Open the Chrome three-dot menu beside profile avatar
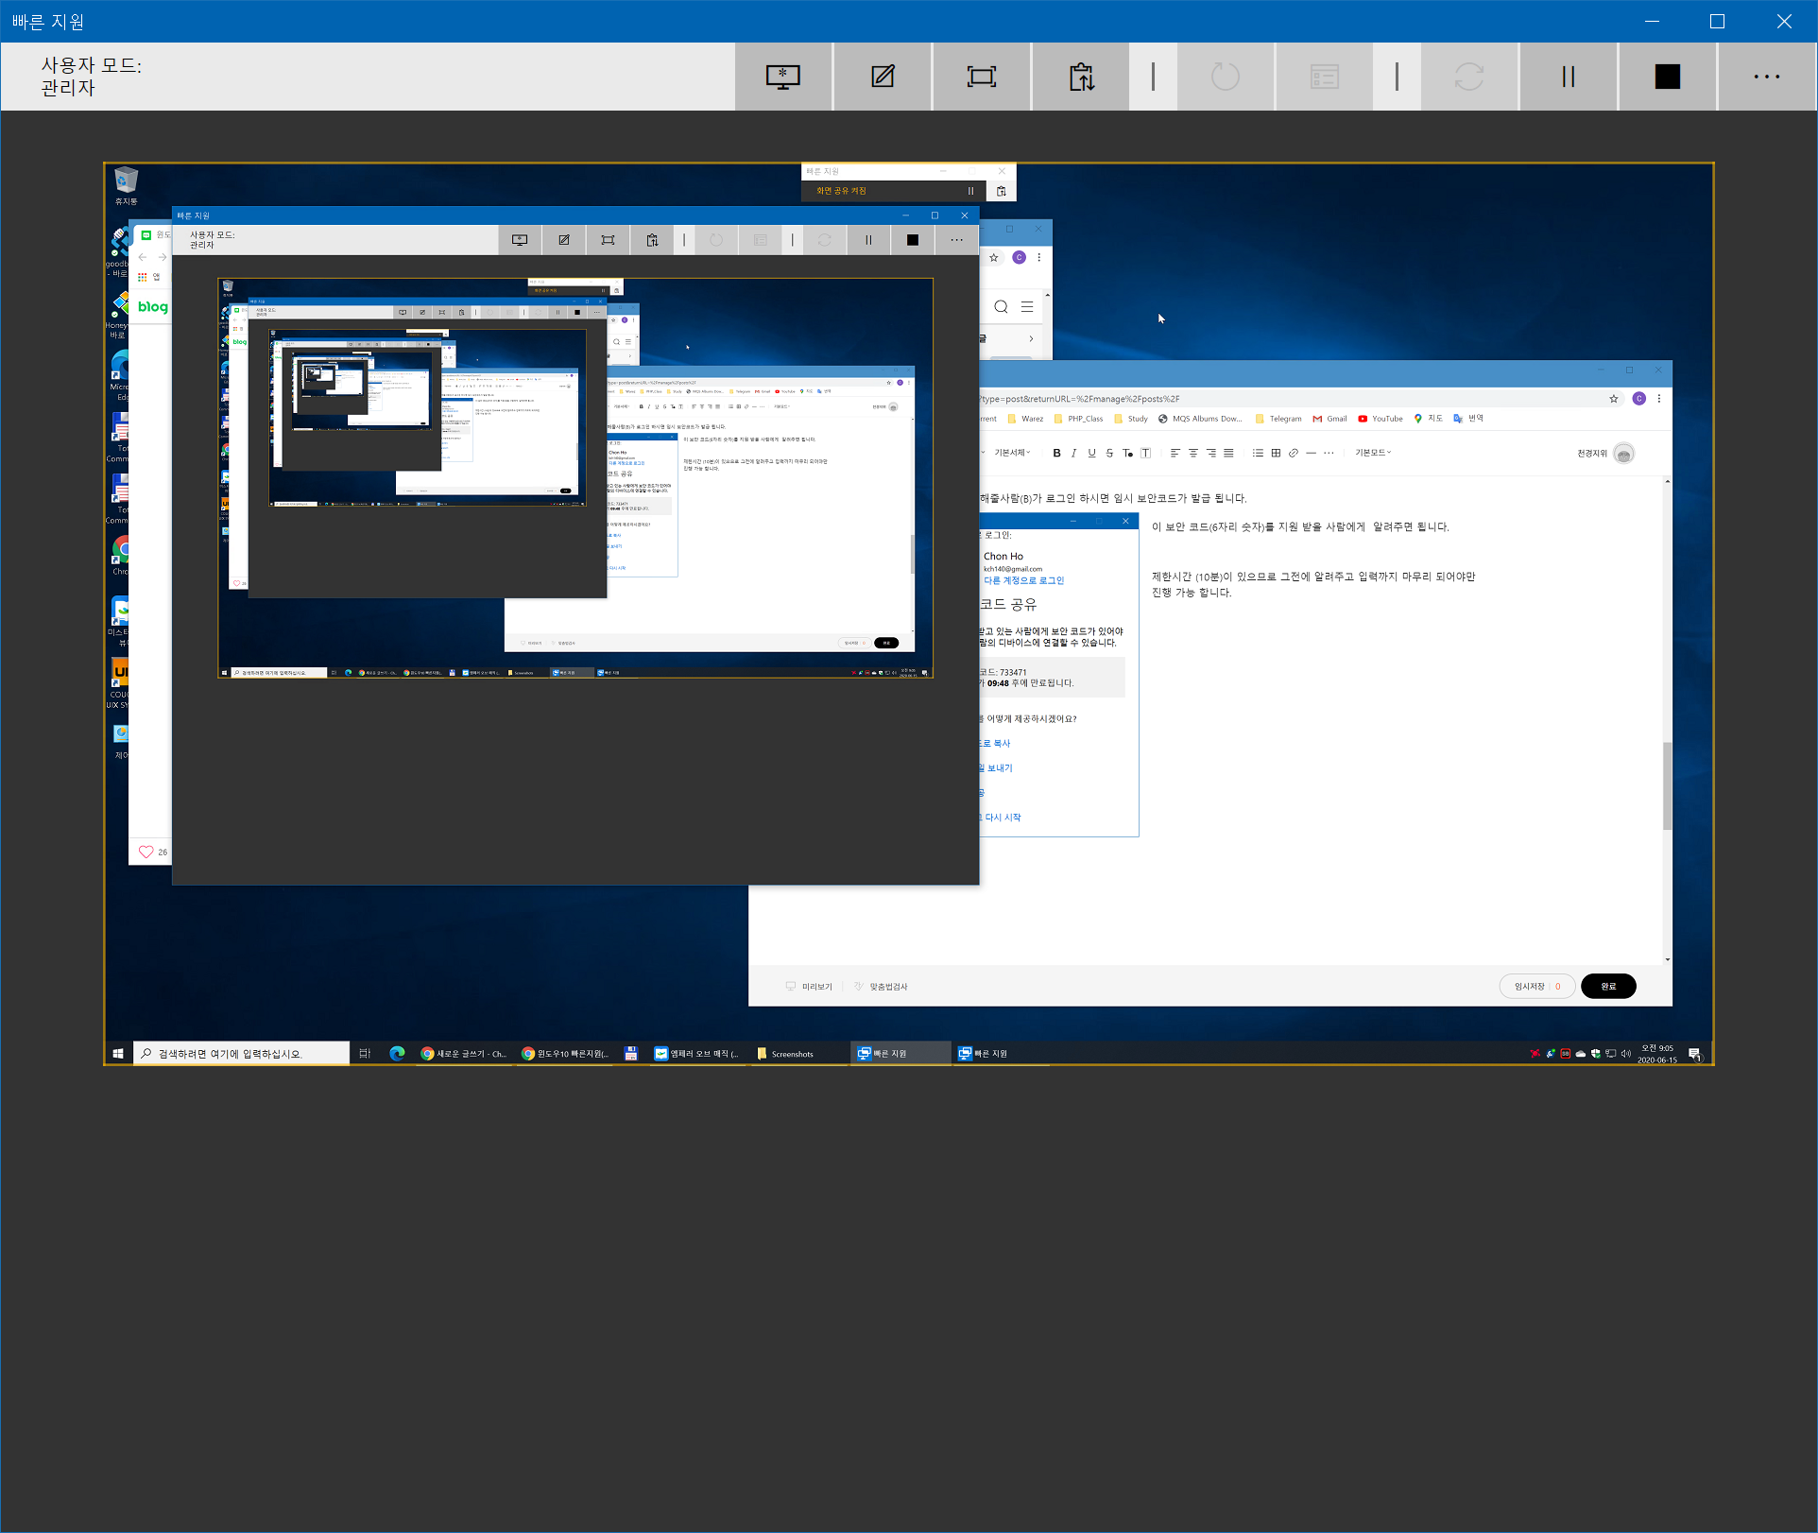The width and height of the screenshot is (1818, 1533). (x=1659, y=399)
